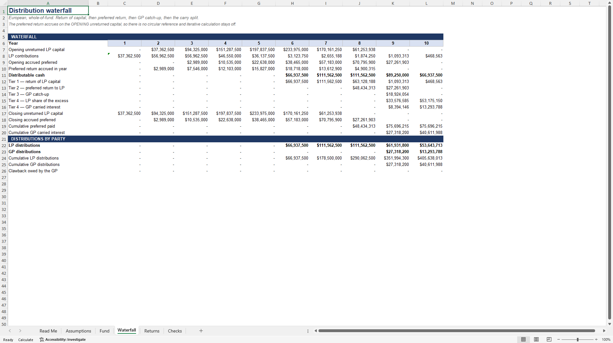Select row 11 header

click(4, 75)
